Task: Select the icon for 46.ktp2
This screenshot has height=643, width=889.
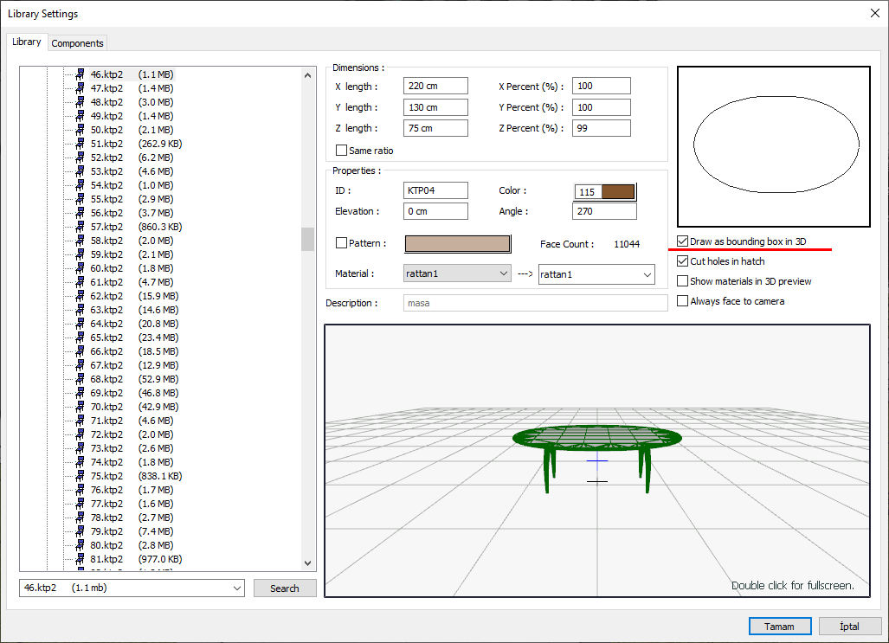Action: (79, 74)
